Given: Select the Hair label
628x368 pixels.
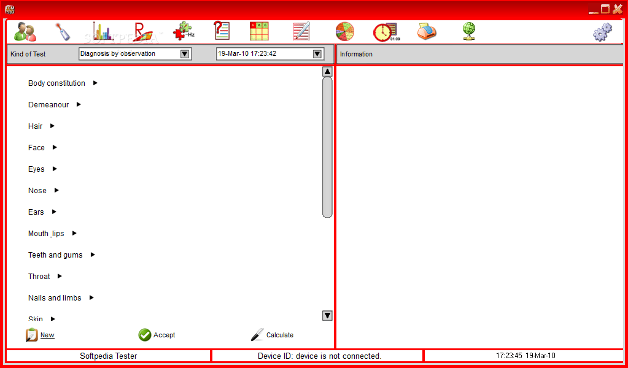Looking at the screenshot, I should (35, 126).
